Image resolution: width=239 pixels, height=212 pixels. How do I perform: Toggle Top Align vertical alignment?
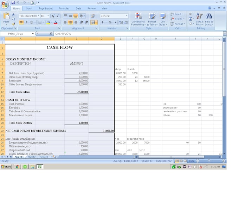coord(65,16)
